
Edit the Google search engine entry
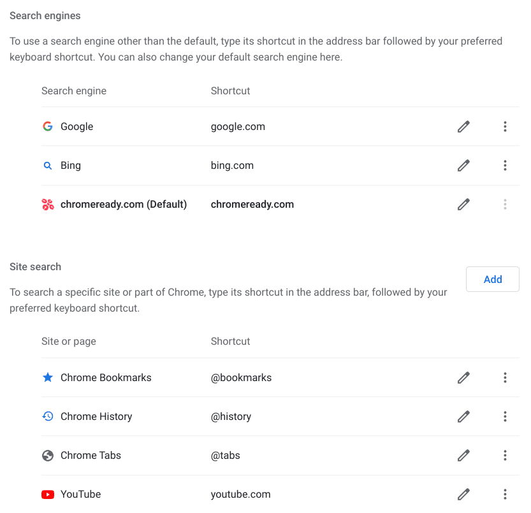tap(463, 127)
